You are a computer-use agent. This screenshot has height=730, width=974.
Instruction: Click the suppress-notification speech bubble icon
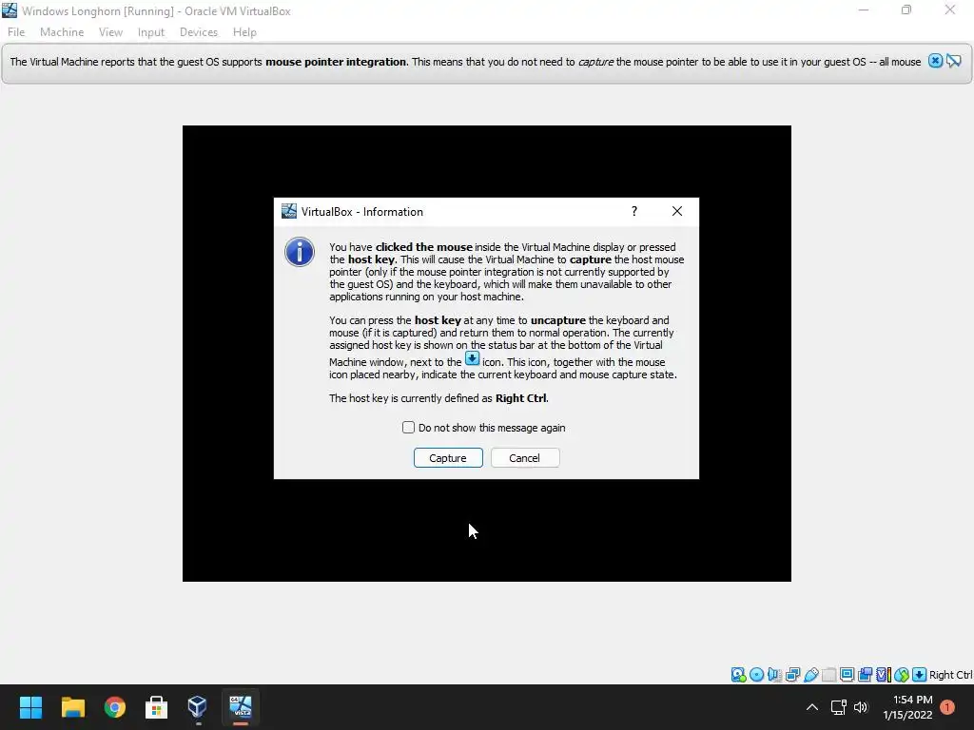954,61
